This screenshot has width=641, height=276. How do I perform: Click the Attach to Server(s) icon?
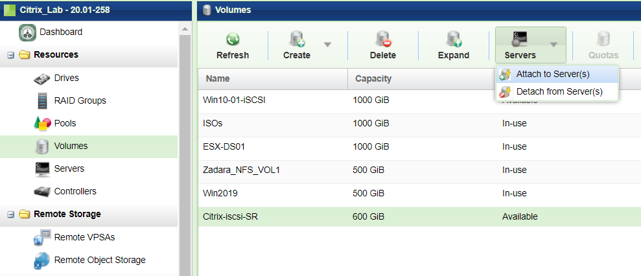(506, 75)
